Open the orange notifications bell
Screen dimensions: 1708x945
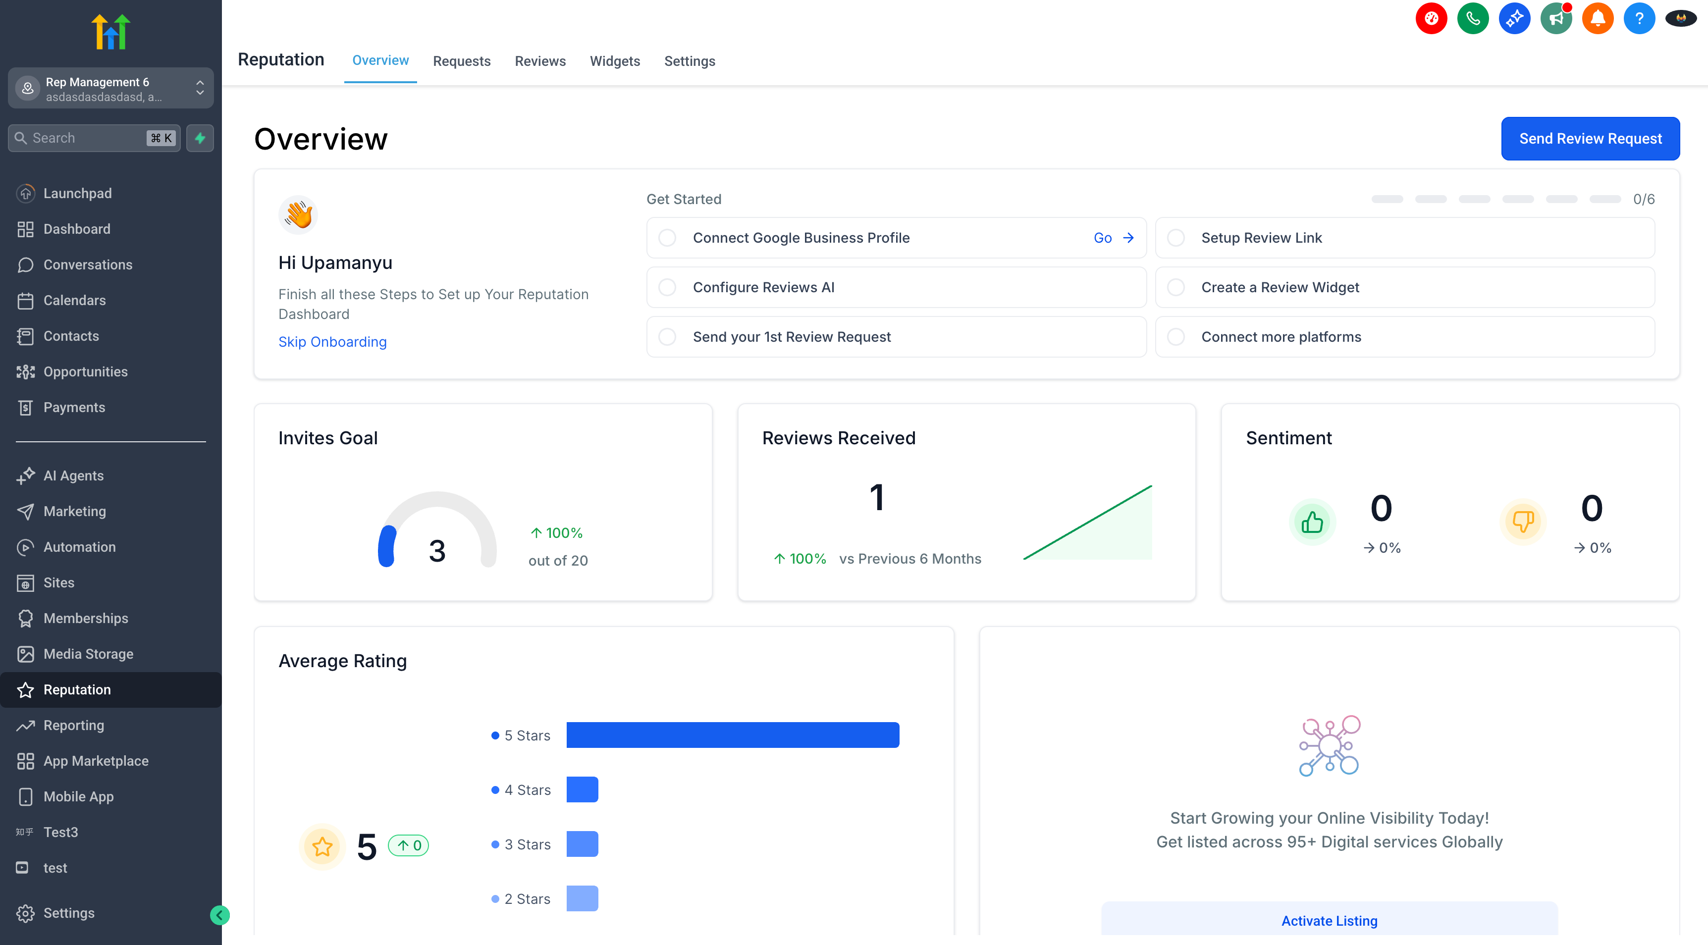1597,18
